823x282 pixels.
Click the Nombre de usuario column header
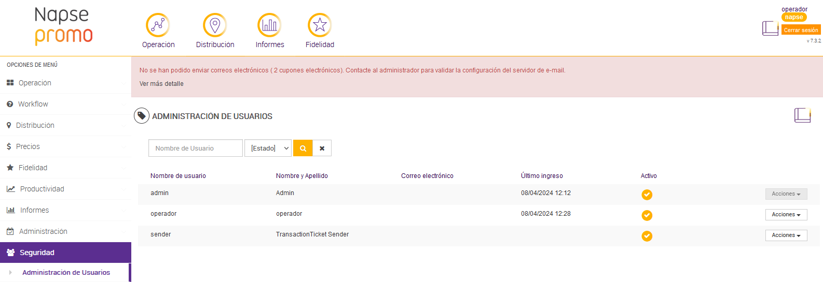(178, 176)
